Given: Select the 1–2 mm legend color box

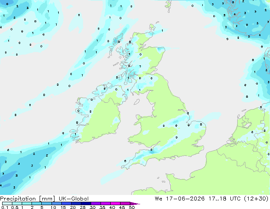Looking at the screenshot, I should coord(27,203).
